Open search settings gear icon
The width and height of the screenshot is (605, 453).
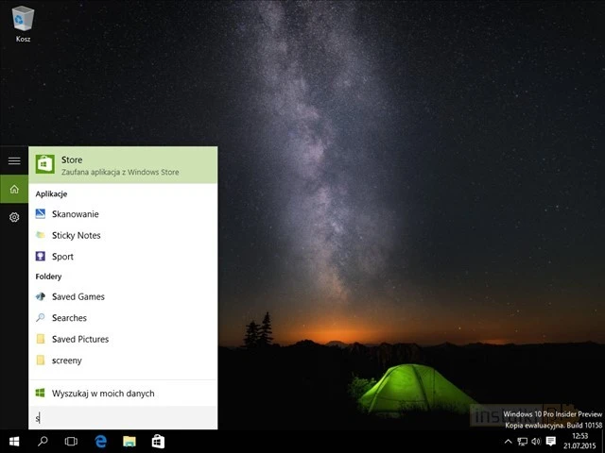point(14,218)
